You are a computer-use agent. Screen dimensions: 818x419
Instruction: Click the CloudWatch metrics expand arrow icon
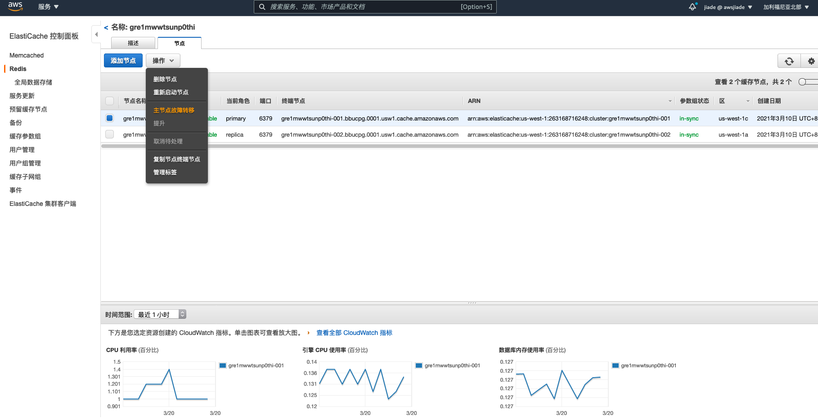click(x=308, y=333)
